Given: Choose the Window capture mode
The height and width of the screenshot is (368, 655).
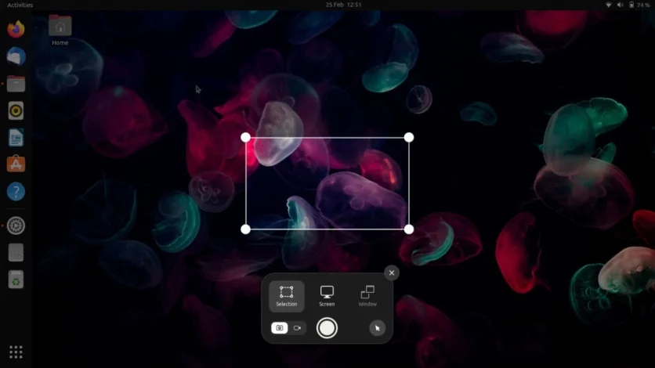Looking at the screenshot, I should [367, 296].
